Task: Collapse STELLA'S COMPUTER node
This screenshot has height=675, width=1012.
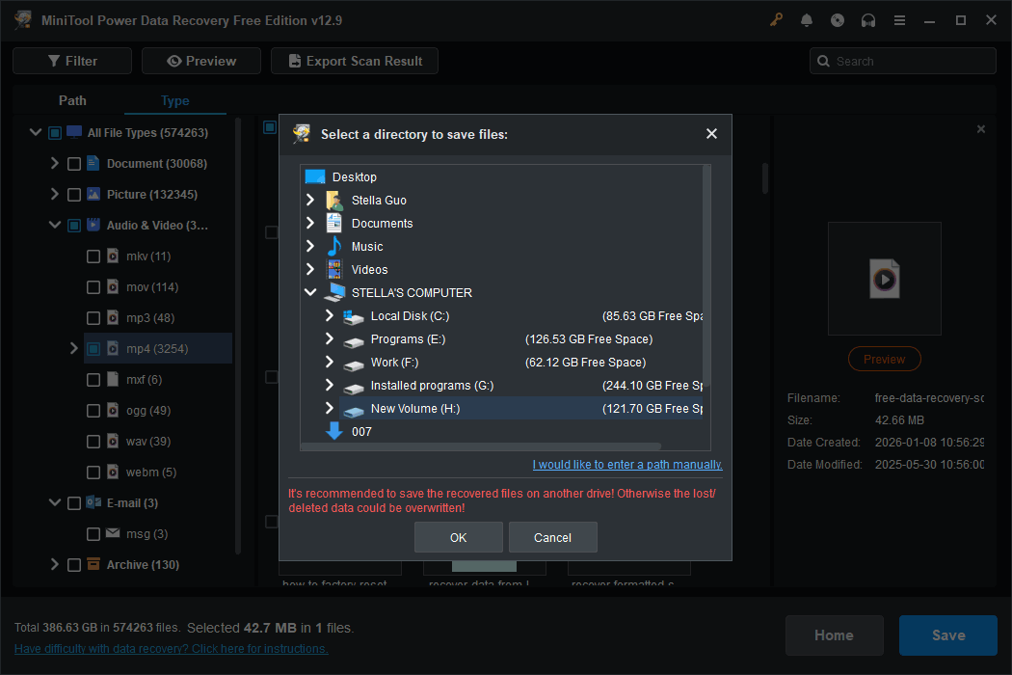Action: 310,292
